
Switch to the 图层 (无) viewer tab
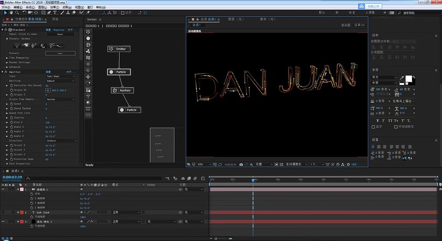pos(236,19)
